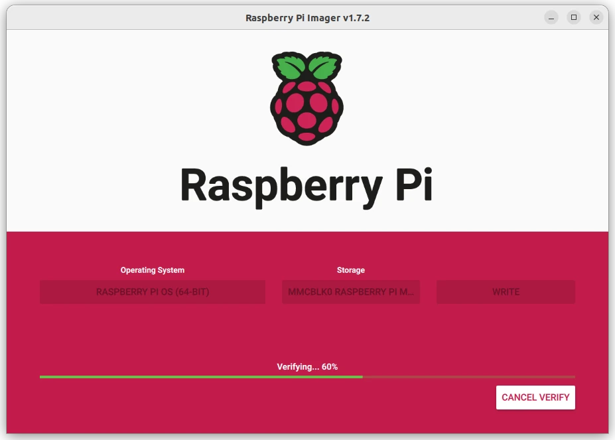Close the Raspberry Pi Imager window

(596, 17)
